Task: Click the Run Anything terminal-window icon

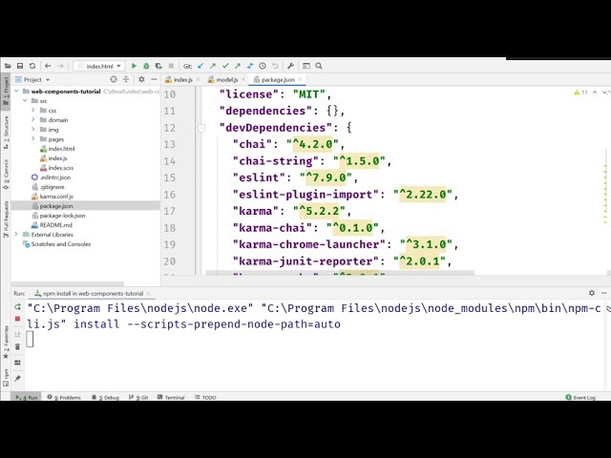Action: point(306,66)
